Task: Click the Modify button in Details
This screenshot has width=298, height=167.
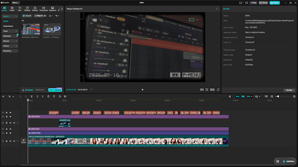Action: (289, 90)
